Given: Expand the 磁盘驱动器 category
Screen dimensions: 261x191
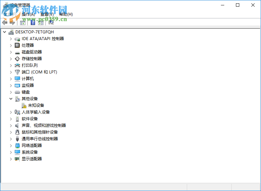Looking at the screenshot, I should click(11, 52).
